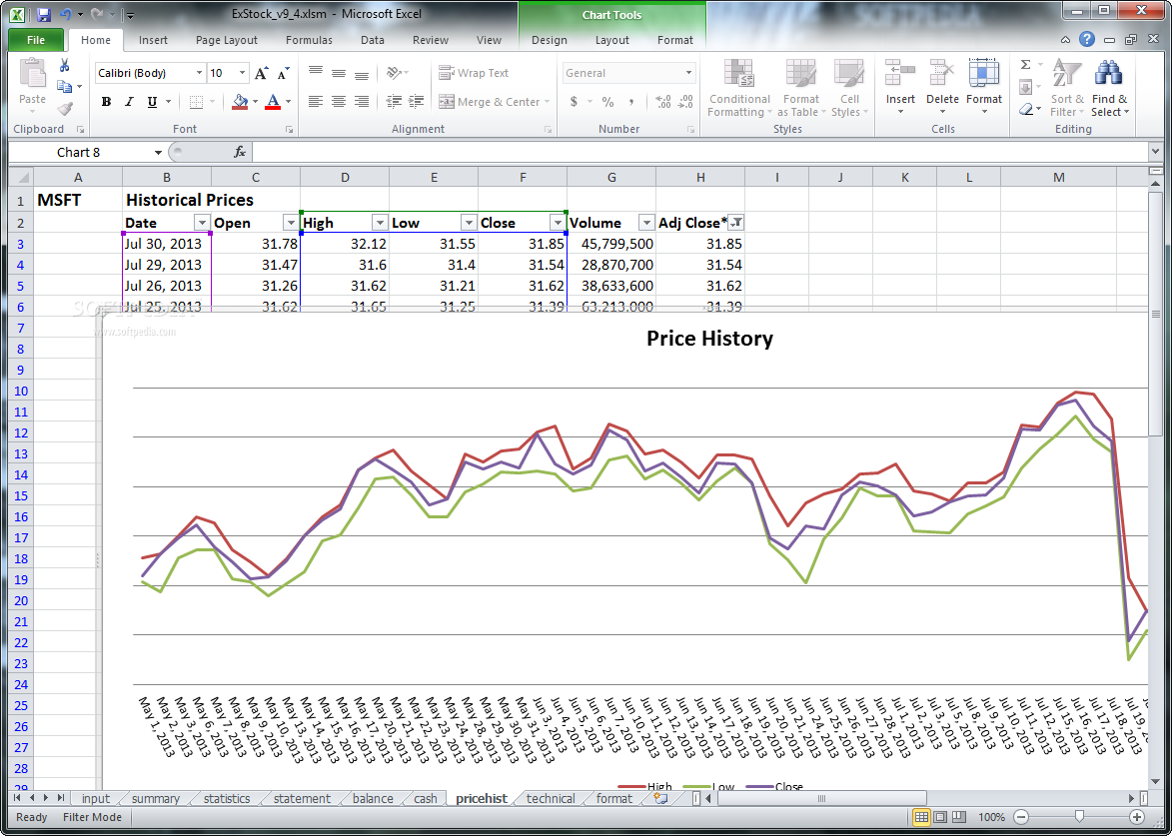
Task: Click the formula bar input field
Action: click(699, 153)
